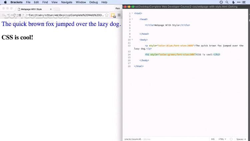Click the Rob profile button in Chrome
Screen dimensions: 250x141
coord(117,8)
